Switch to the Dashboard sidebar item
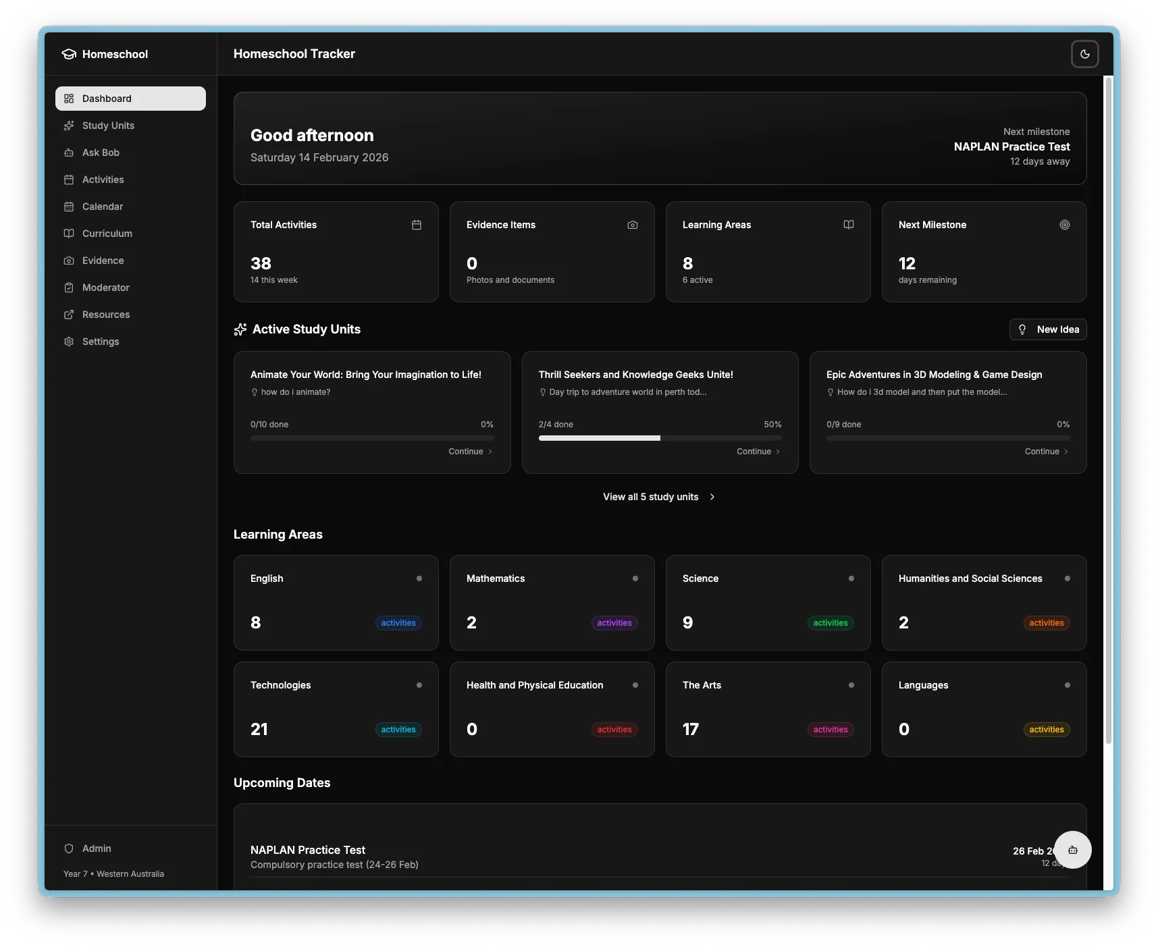The height and width of the screenshot is (947, 1158). tap(106, 99)
